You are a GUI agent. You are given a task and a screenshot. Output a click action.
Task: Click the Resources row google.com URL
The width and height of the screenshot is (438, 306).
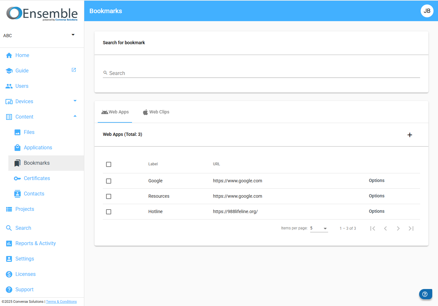[x=237, y=196]
